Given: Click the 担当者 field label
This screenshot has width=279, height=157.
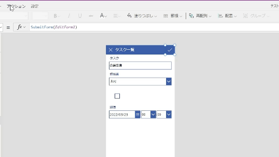Looking at the screenshot, I should coord(114,74).
